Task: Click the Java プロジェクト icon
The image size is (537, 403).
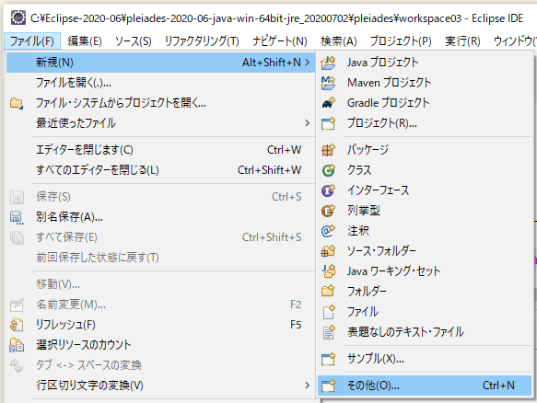Action: coord(329,63)
